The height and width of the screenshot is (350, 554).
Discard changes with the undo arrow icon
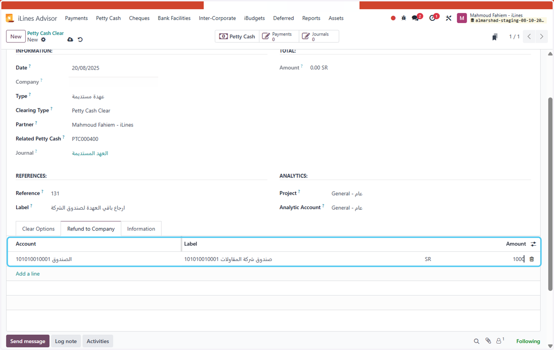point(80,40)
